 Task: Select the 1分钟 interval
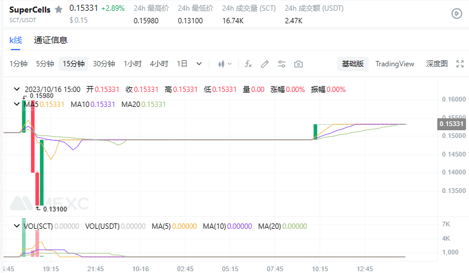pos(19,64)
